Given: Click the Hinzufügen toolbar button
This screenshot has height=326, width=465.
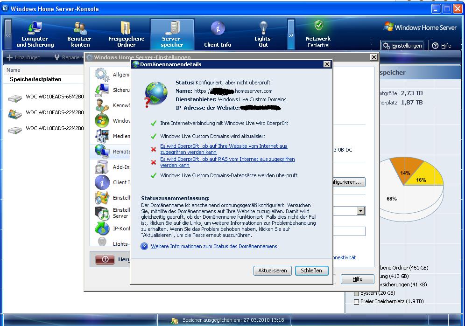Looking at the screenshot, I should 23,57.
